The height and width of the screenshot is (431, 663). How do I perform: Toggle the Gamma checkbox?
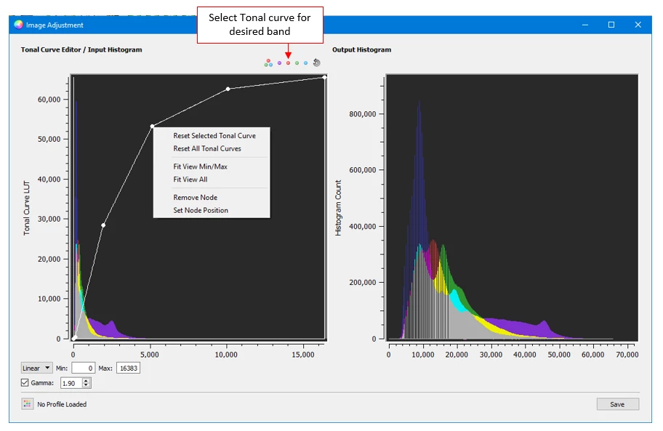[x=25, y=382]
